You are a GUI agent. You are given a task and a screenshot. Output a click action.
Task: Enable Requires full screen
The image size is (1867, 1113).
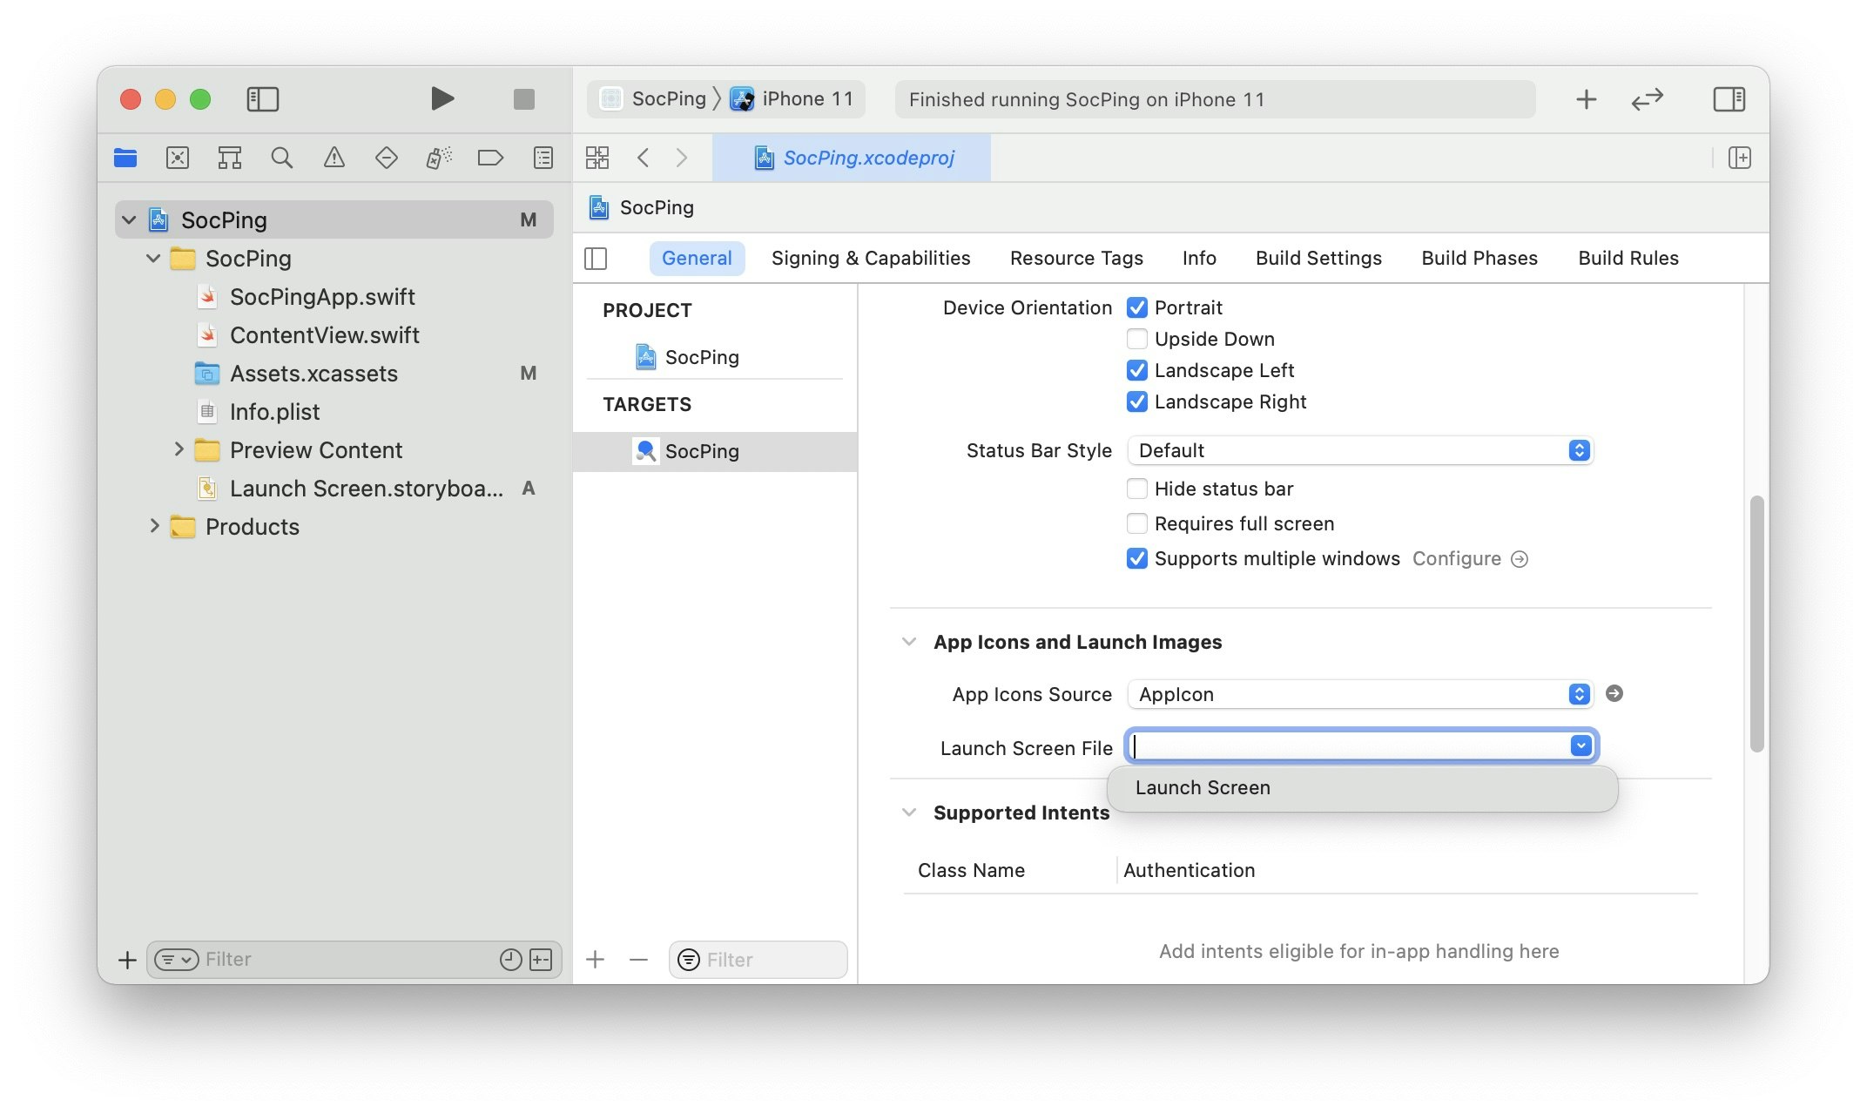click(1137, 523)
